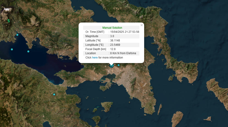Click the Latitude value 38.1148
This screenshot has height=127, width=228.
click(x=115, y=41)
